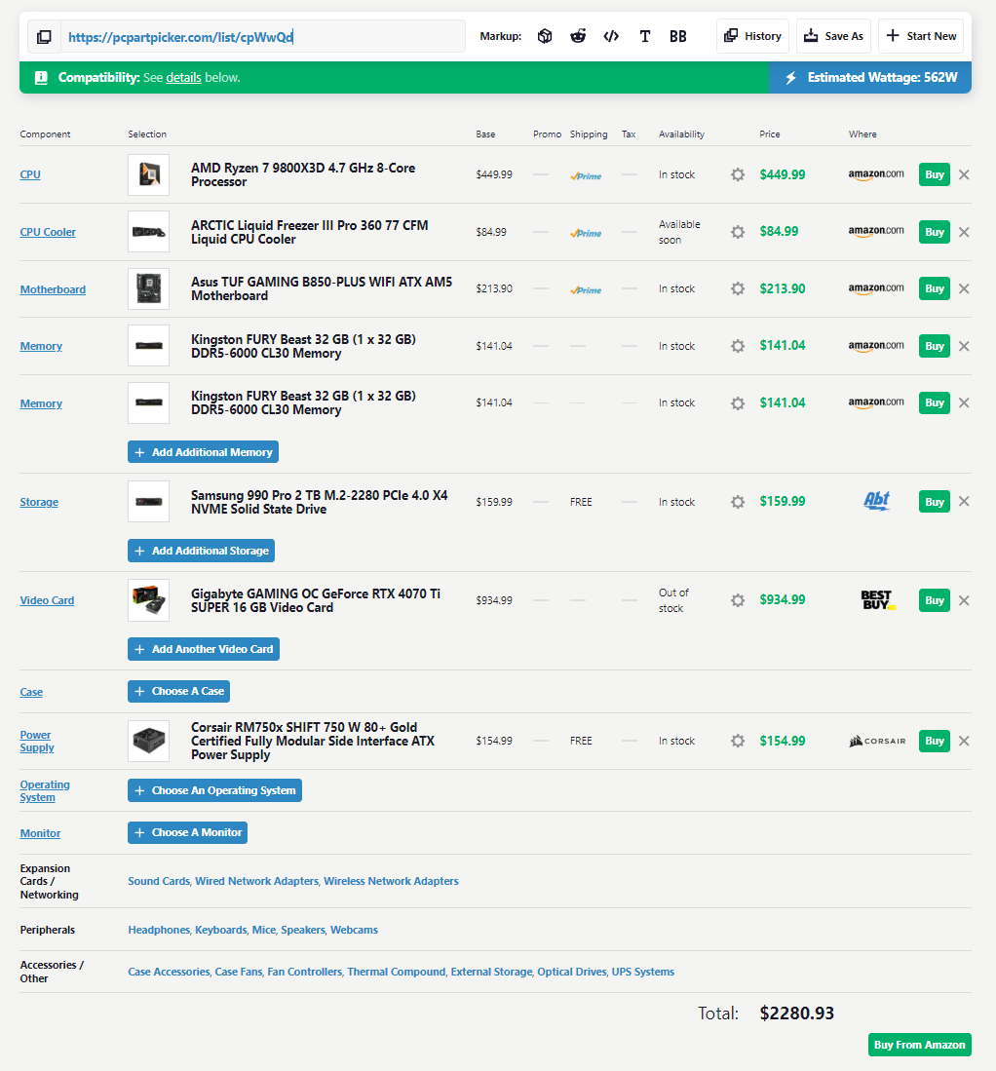Image resolution: width=996 pixels, height=1071 pixels.
Task: Open the Operating System component link
Action: [x=45, y=791]
